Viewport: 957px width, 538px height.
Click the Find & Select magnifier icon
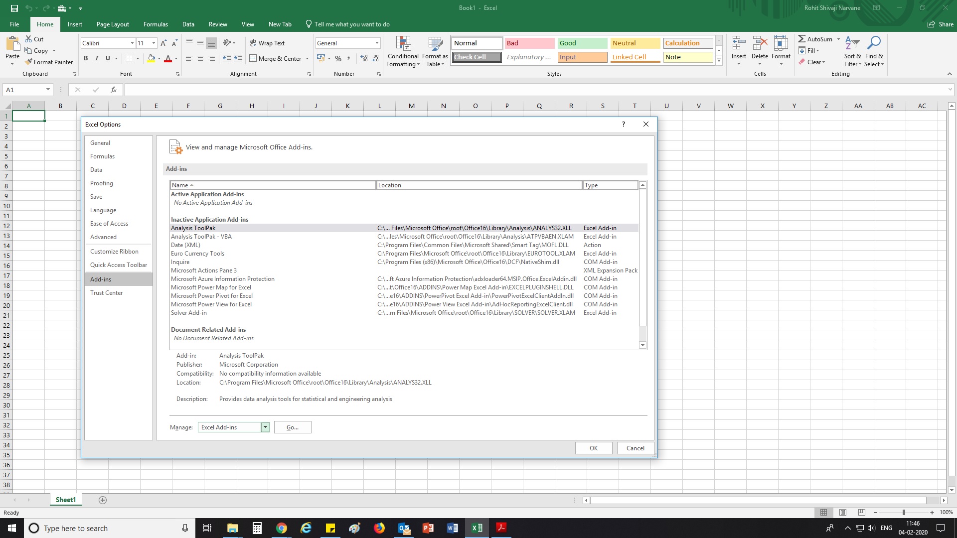pyautogui.click(x=874, y=44)
